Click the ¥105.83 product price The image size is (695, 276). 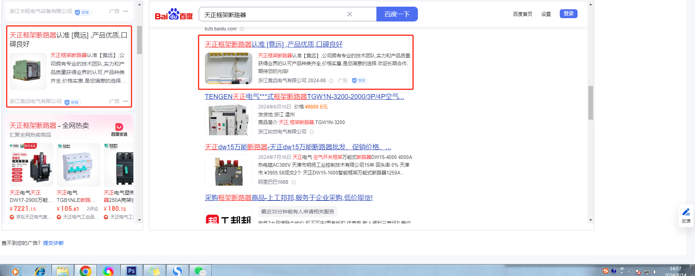pos(68,209)
